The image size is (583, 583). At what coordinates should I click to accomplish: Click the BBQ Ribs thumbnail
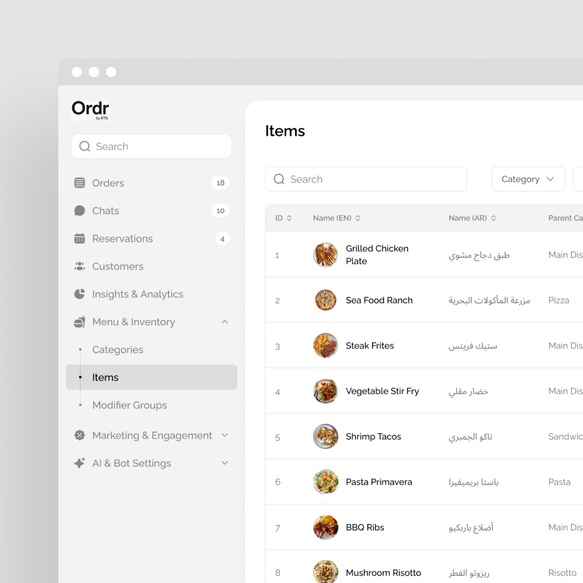325,527
